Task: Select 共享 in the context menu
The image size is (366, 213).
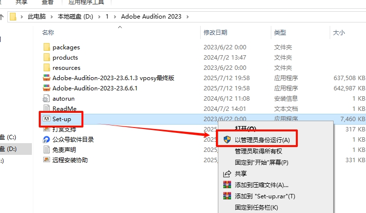Action: coord(241,174)
